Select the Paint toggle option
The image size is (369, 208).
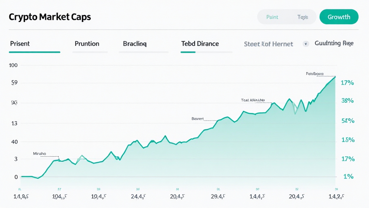coord(272,17)
